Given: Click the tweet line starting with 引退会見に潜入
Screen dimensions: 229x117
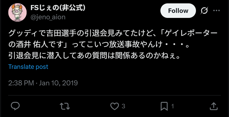Looking at the screenshot, I should pyautogui.click(x=94, y=56).
